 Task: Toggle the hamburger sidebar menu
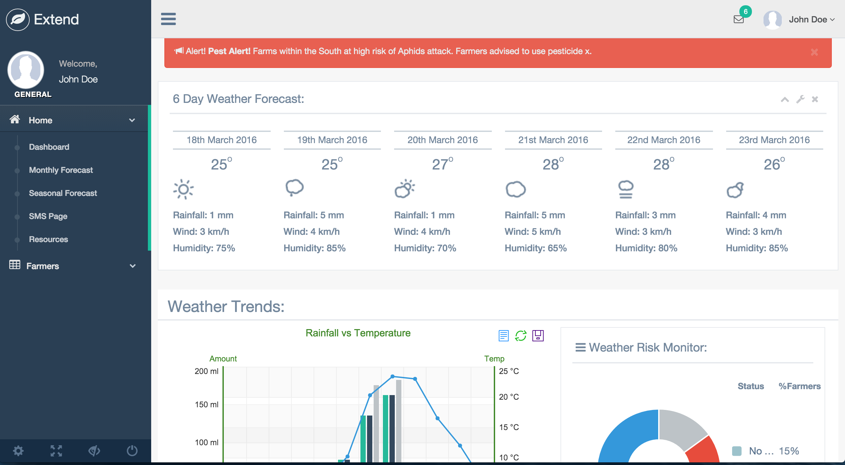point(168,19)
